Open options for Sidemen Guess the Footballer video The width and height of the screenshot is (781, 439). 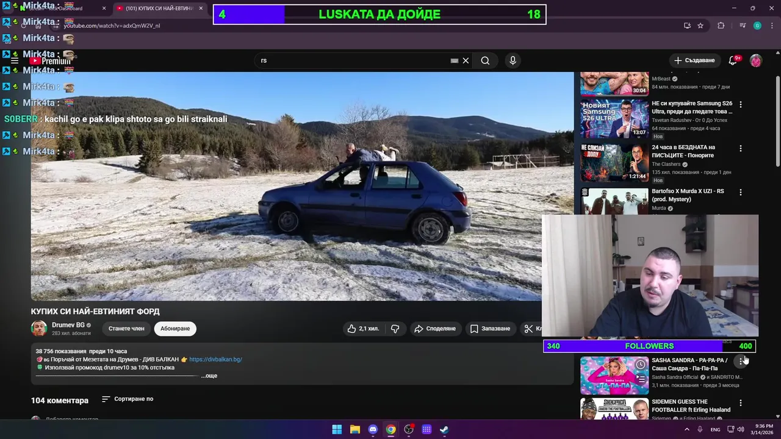[x=741, y=403]
